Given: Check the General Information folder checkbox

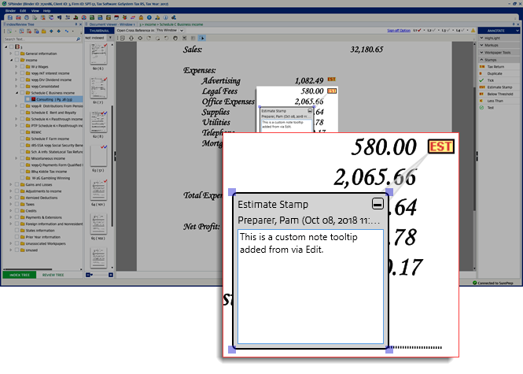Looking at the screenshot, I should tap(17, 54).
